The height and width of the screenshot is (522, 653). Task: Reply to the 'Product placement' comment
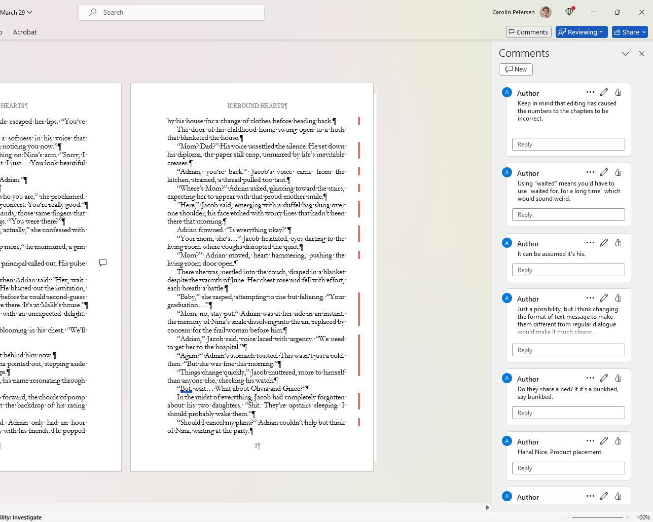click(x=568, y=468)
